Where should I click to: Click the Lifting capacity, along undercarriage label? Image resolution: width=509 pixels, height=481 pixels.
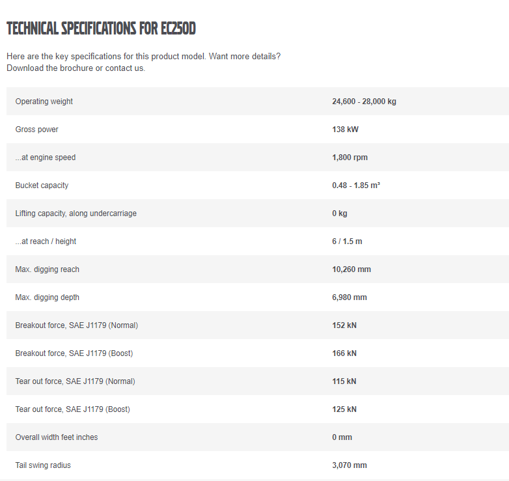point(76,213)
